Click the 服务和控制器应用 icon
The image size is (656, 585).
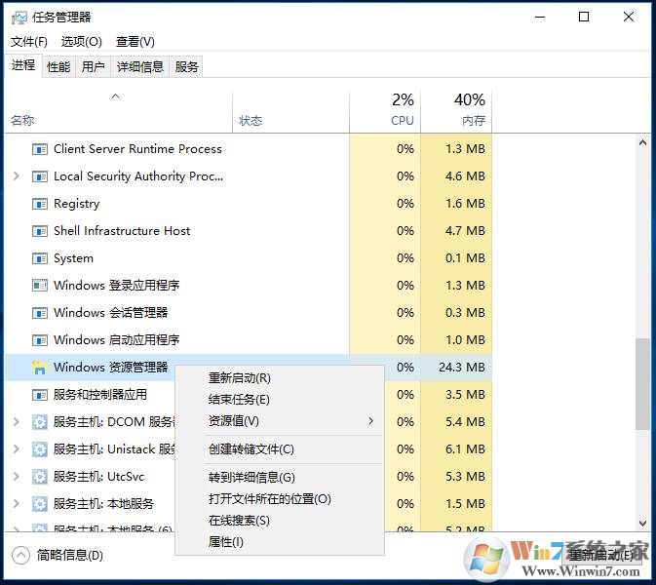click(40, 395)
